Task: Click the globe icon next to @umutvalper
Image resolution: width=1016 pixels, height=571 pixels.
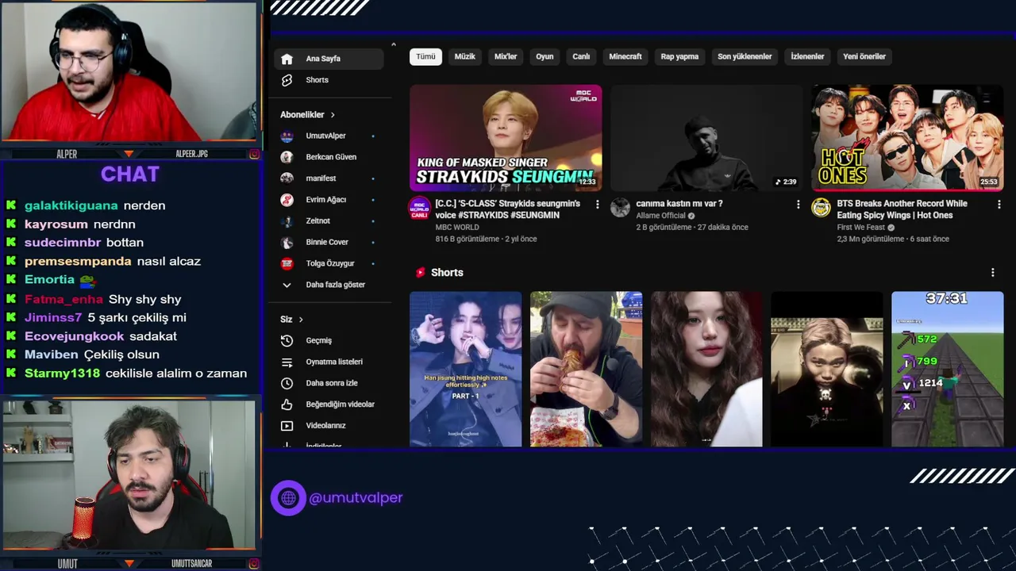Action: tap(288, 498)
